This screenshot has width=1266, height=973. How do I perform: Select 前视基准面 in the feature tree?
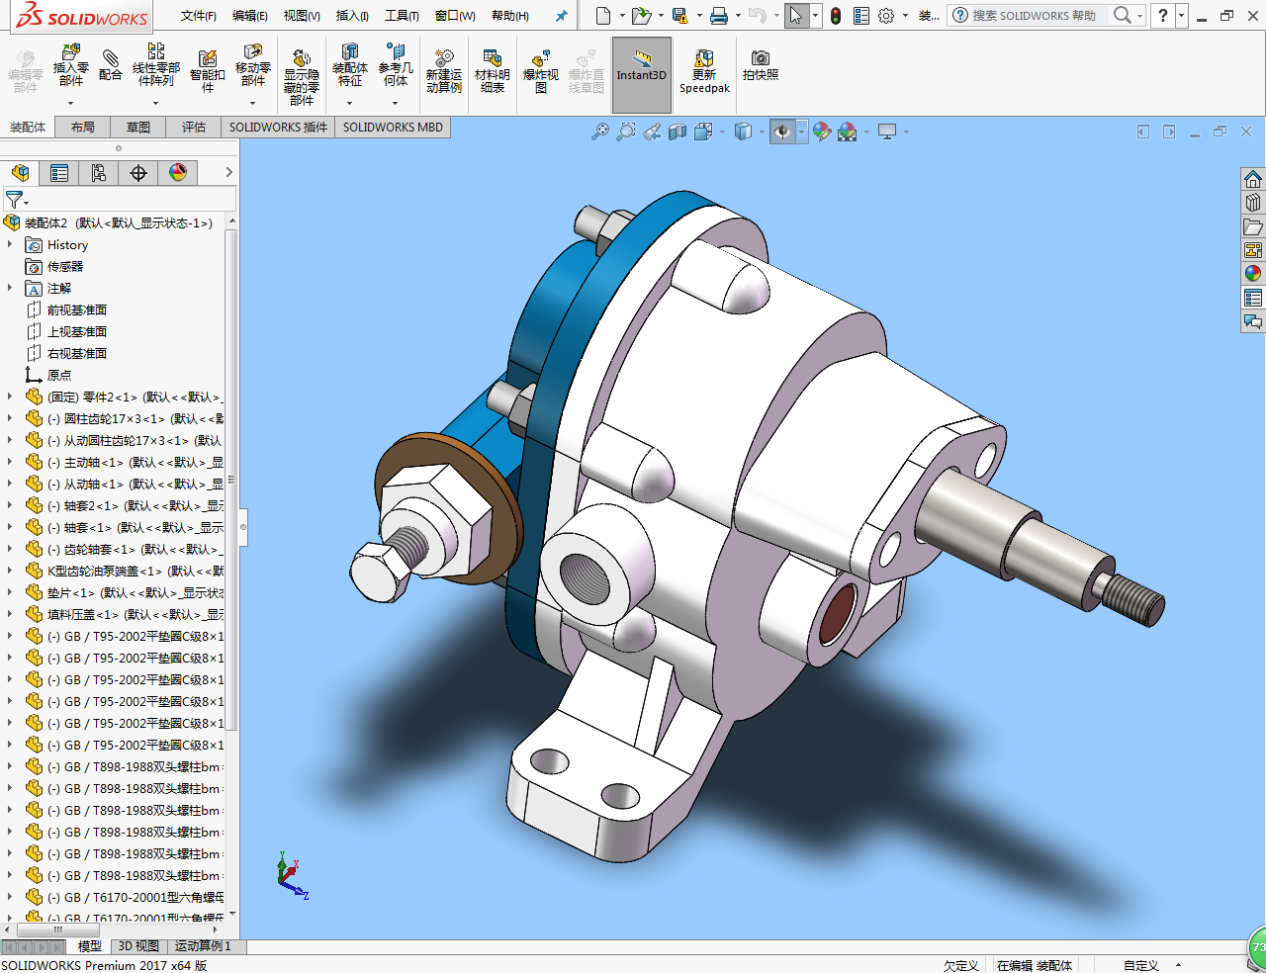tap(76, 310)
